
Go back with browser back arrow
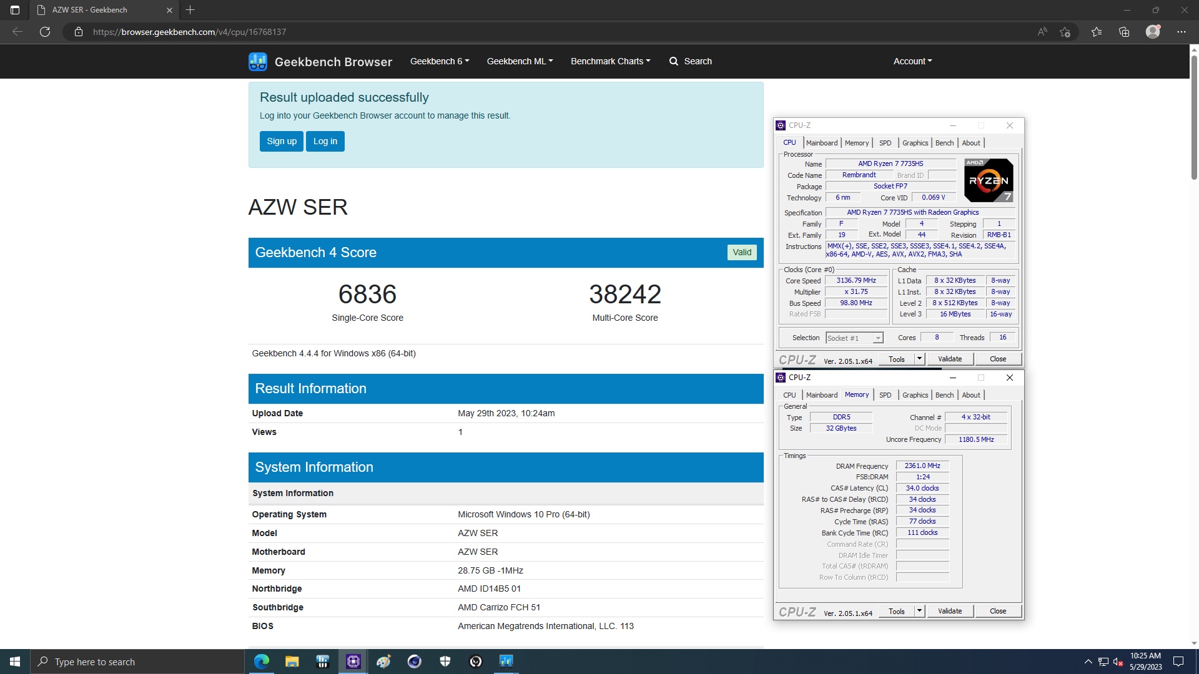(x=17, y=32)
